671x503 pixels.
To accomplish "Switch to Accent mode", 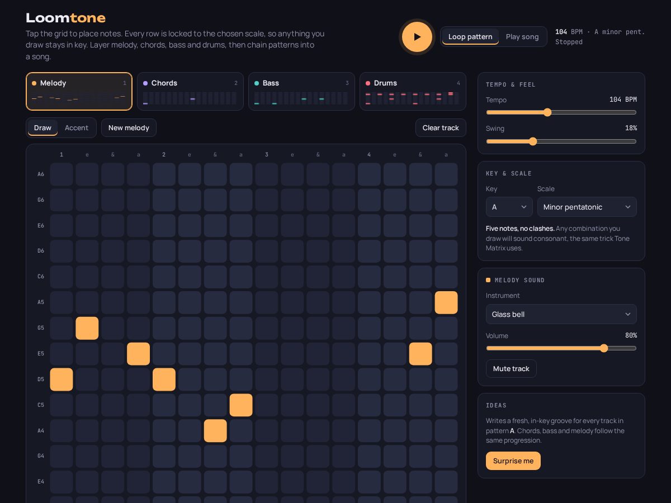I will pos(77,127).
